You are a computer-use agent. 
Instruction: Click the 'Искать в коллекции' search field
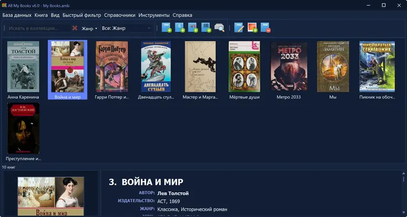[38, 28]
